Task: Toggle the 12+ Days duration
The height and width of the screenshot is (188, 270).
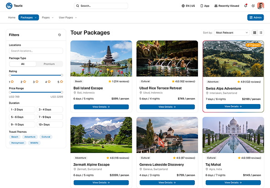Action: (50, 125)
